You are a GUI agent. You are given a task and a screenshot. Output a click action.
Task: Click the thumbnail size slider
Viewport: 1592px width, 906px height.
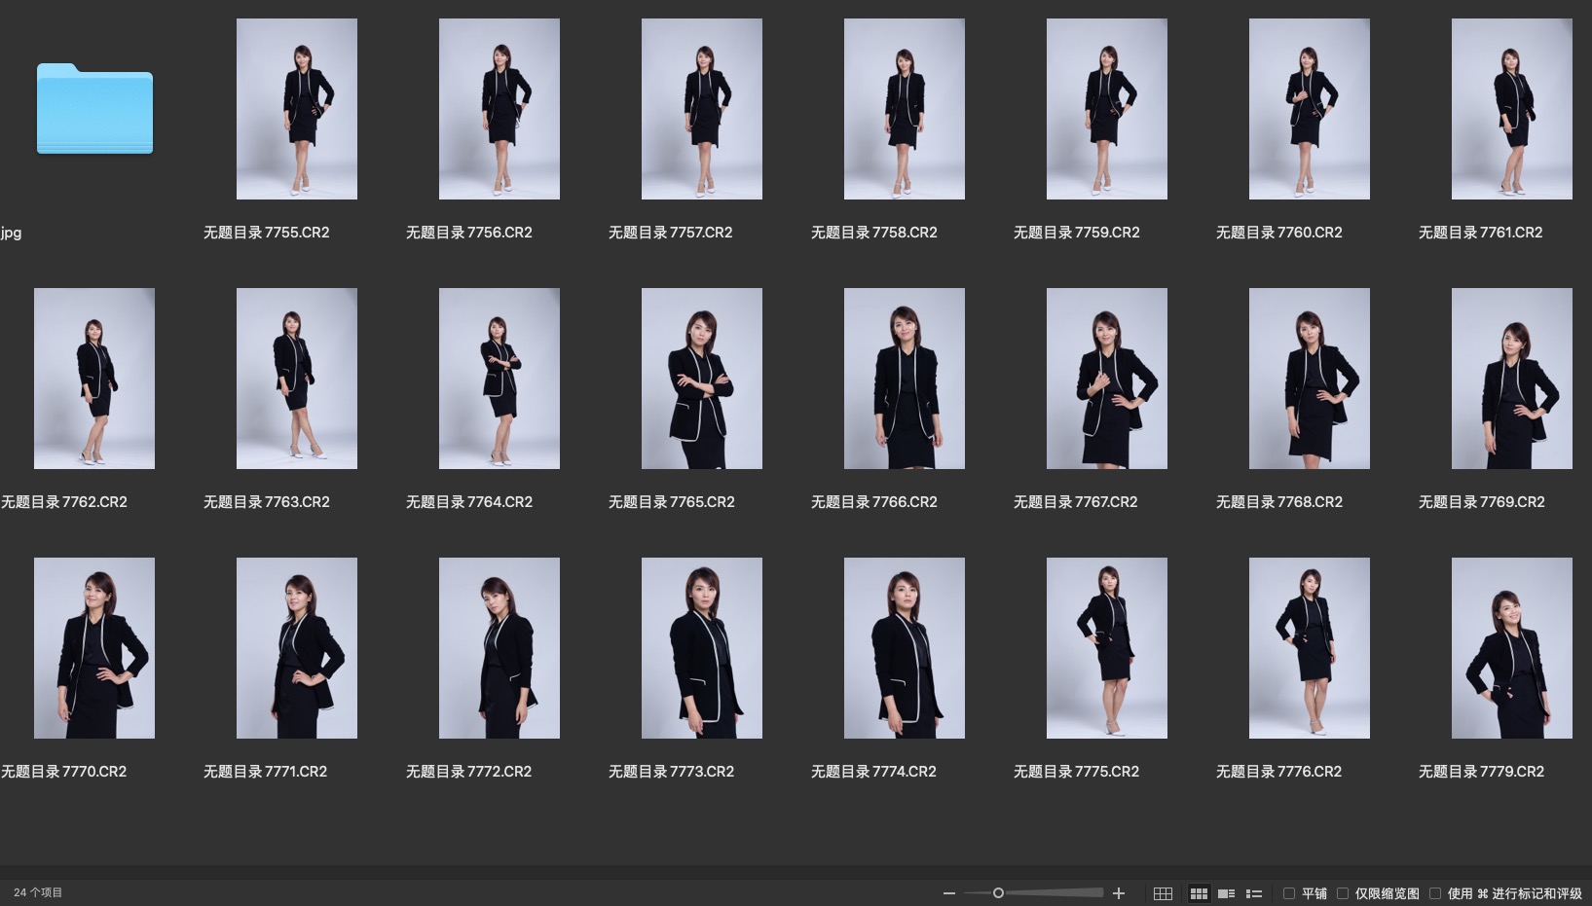pos(998,893)
